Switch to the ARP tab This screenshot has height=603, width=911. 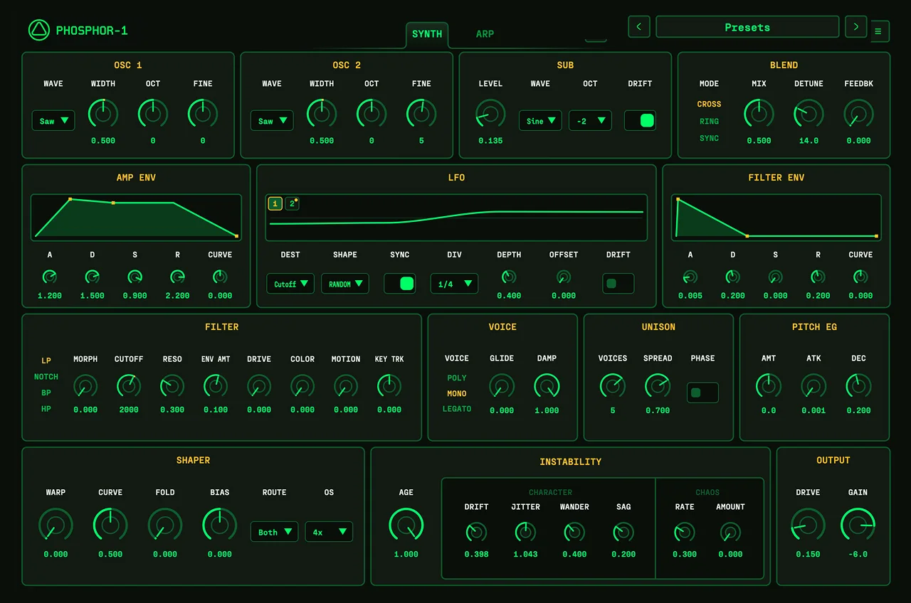[485, 34]
